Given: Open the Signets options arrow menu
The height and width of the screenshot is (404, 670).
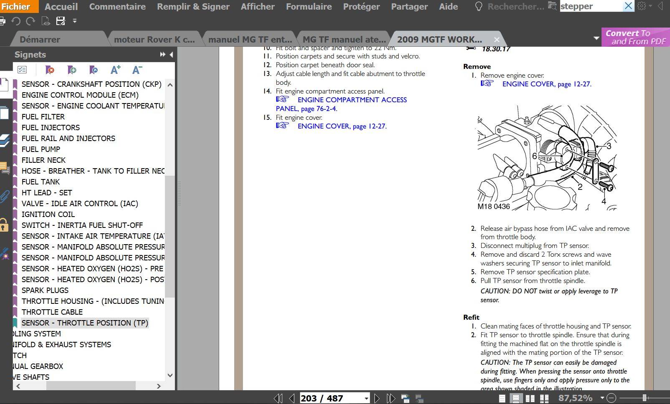Looking at the screenshot, I should click(x=171, y=54).
